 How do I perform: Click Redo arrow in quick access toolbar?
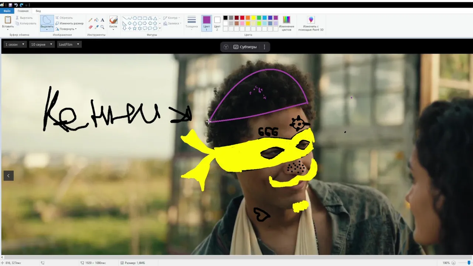pyautogui.click(x=21, y=5)
